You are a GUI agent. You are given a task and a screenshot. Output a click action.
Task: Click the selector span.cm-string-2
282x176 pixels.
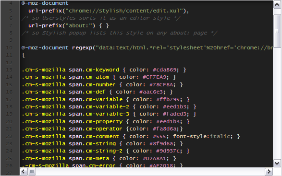[96, 151]
